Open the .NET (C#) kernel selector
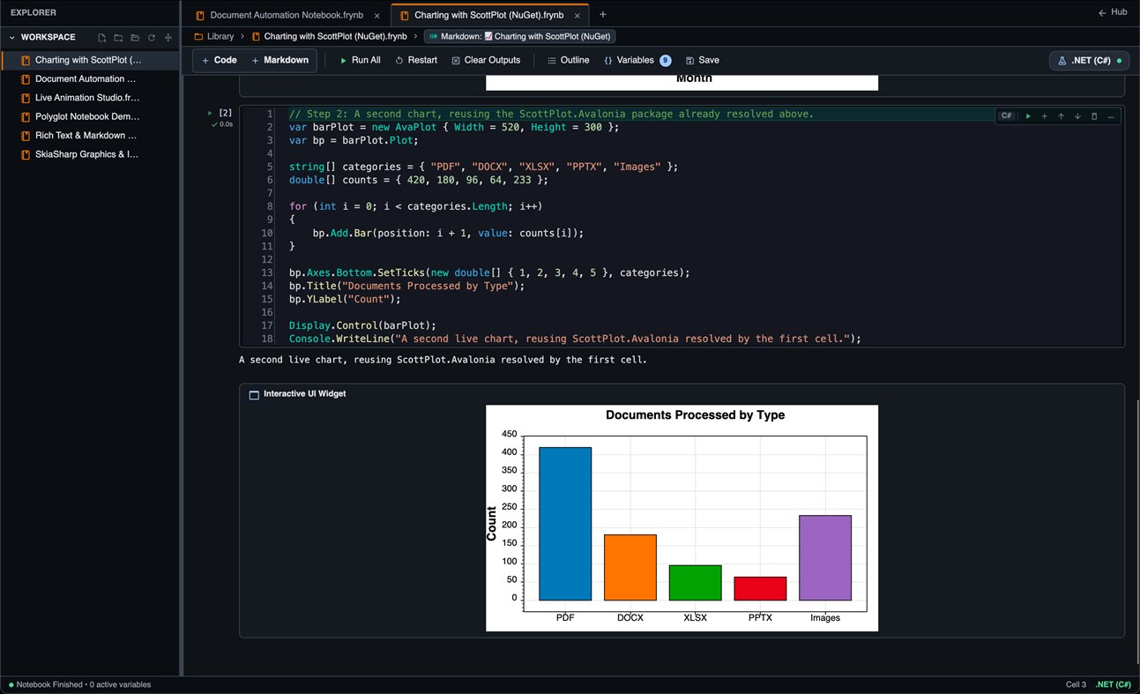 tap(1090, 61)
